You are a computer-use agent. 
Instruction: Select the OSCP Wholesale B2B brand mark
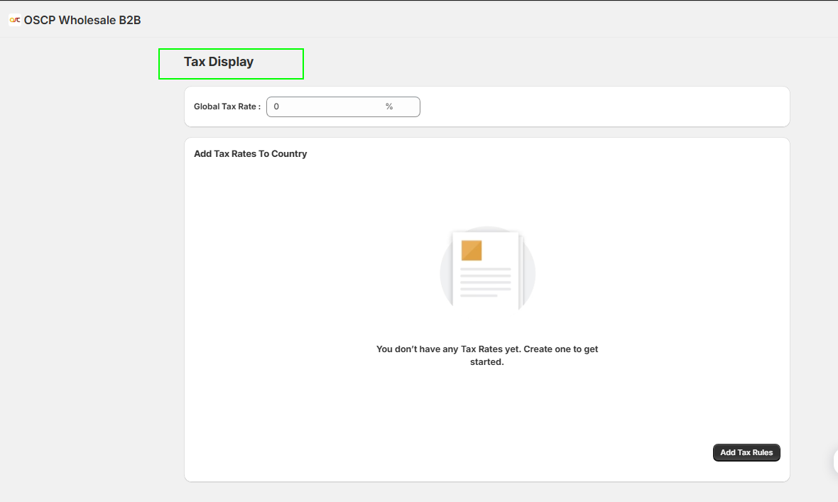tap(14, 20)
